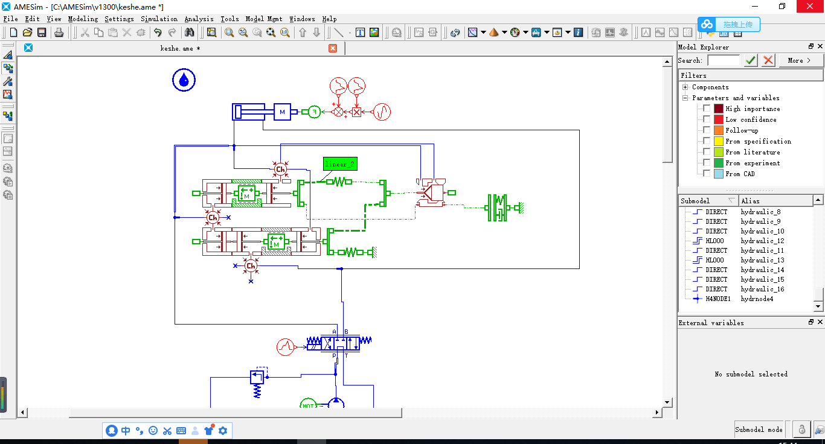Click the table icon at toolbar end
The image size is (825, 444).
click(737, 34)
